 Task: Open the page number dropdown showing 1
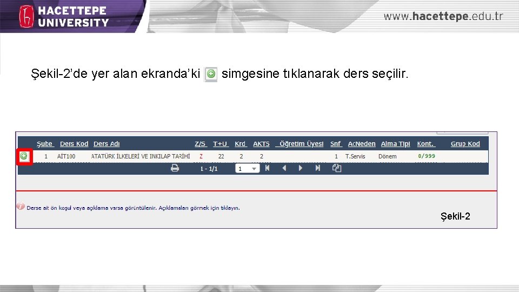[247, 169]
